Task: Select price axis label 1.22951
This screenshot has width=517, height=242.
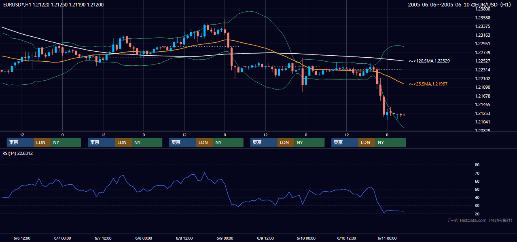Action: coord(483,44)
